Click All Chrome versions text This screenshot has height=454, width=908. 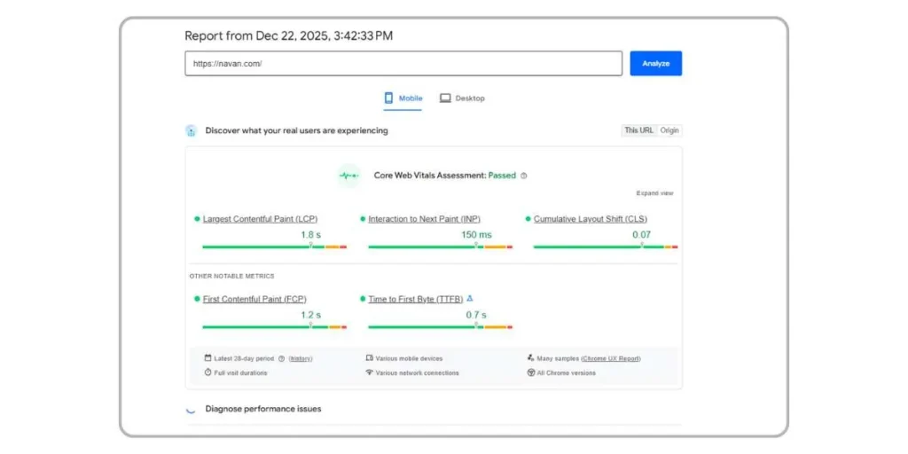point(566,373)
